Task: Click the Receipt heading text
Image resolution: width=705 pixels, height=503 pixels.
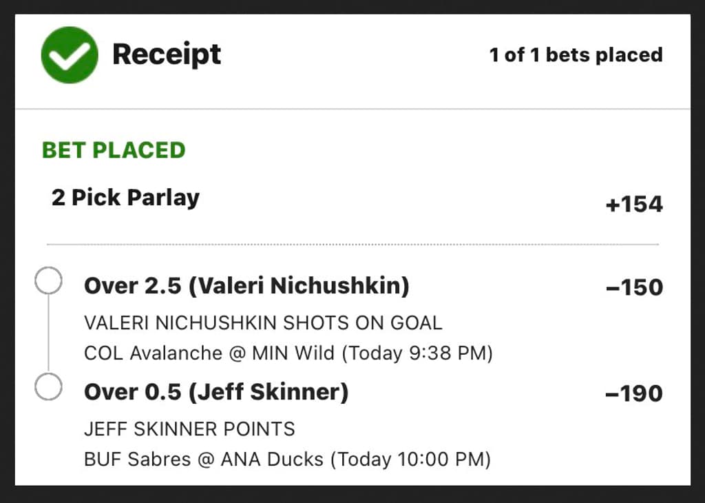Action: 168,55
